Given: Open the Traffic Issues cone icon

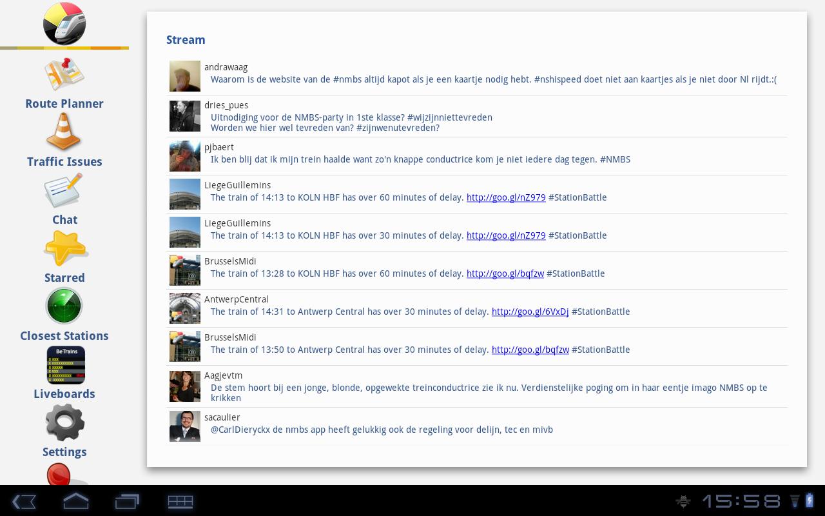Looking at the screenshot, I should click(x=64, y=132).
